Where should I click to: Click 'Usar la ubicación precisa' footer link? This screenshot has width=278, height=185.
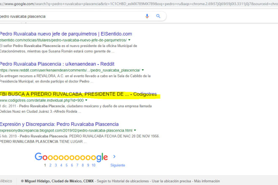pos(171,181)
